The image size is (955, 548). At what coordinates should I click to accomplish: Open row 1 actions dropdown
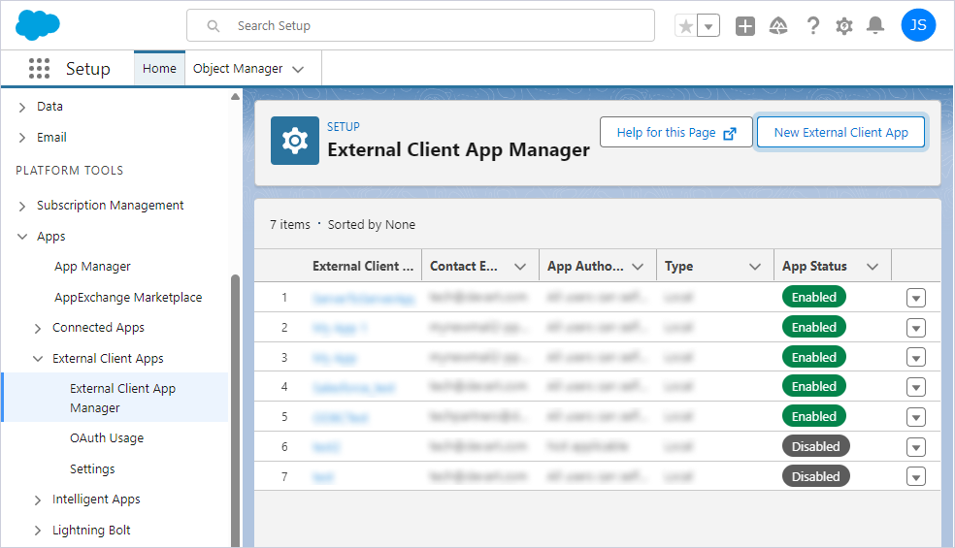pyautogui.click(x=916, y=298)
